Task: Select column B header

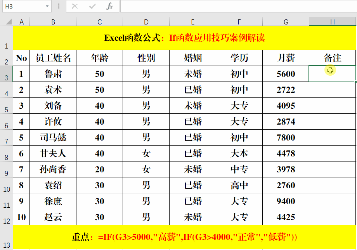Action: coord(53,22)
